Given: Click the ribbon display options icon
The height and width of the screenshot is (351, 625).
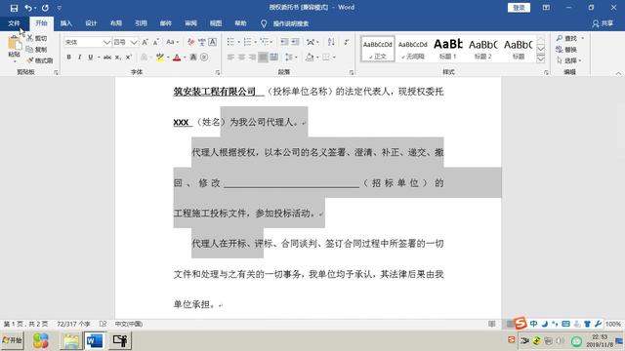Looking at the screenshot, I should click(x=546, y=8).
